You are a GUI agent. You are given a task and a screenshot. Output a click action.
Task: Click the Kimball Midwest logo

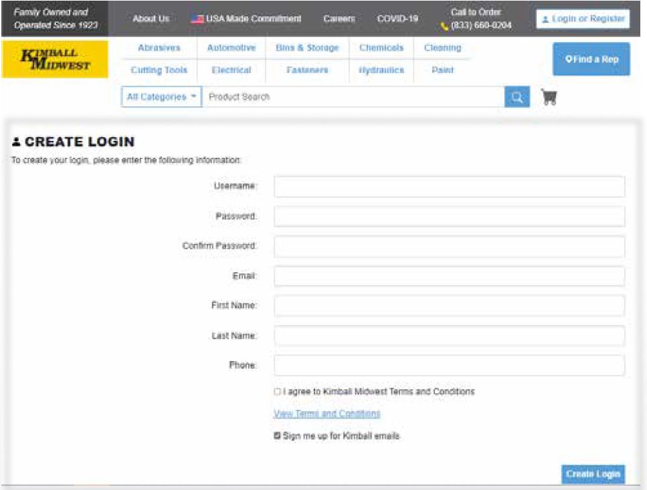pyautogui.click(x=55, y=59)
